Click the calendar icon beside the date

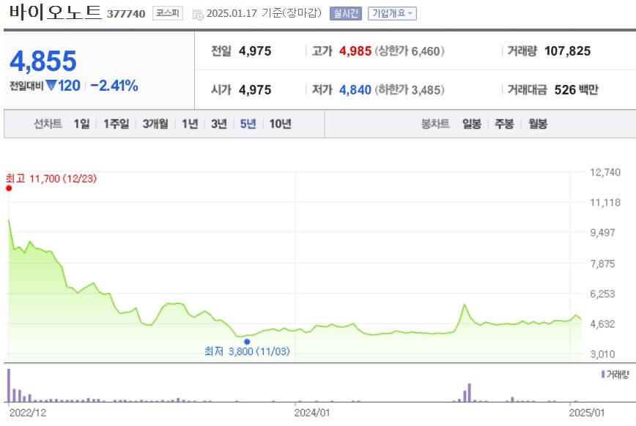point(198,15)
